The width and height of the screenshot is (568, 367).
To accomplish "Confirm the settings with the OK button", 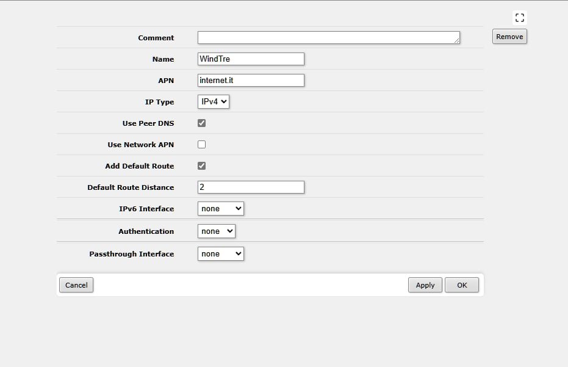I will tap(462, 285).
